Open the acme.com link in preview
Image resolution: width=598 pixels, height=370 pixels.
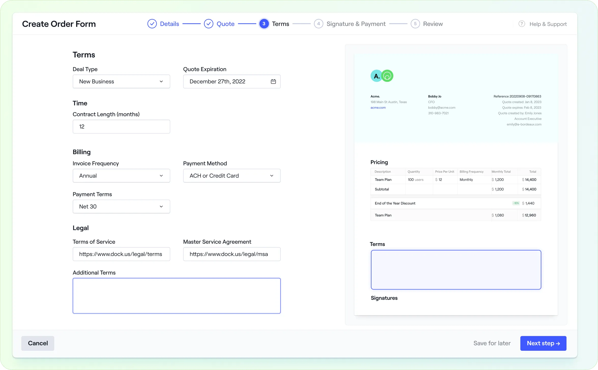(x=378, y=108)
